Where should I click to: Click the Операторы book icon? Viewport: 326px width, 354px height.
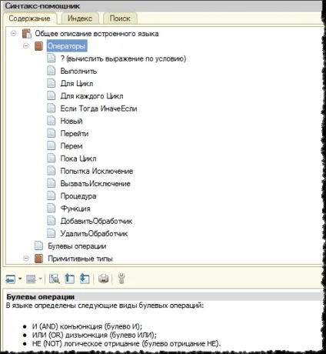(x=38, y=46)
